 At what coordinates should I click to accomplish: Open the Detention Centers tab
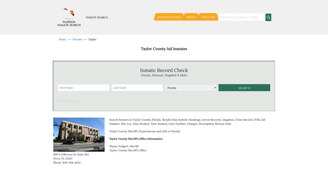169,17
